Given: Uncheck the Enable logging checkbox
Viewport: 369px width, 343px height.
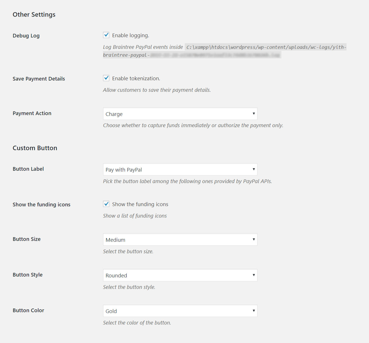Looking at the screenshot, I should [x=106, y=35].
